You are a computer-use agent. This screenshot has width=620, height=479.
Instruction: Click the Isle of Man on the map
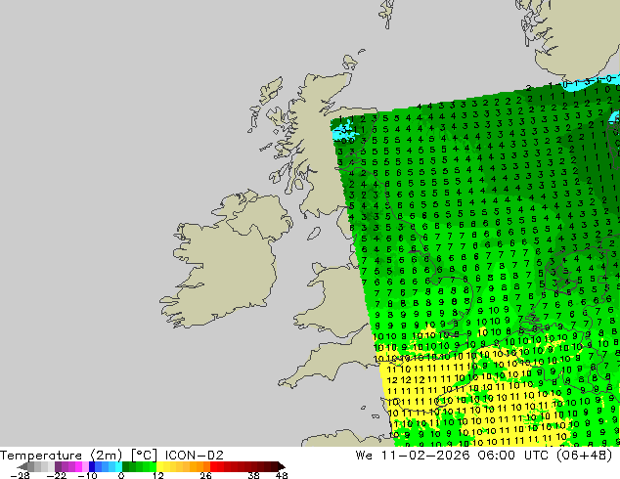coord(314,234)
